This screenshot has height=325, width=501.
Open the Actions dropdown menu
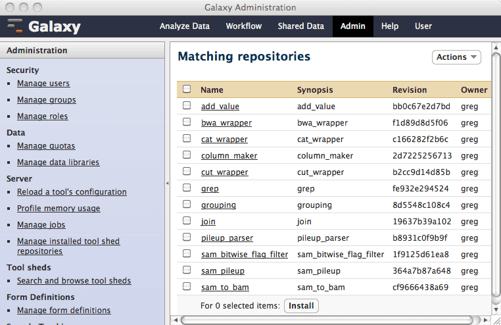(x=456, y=57)
